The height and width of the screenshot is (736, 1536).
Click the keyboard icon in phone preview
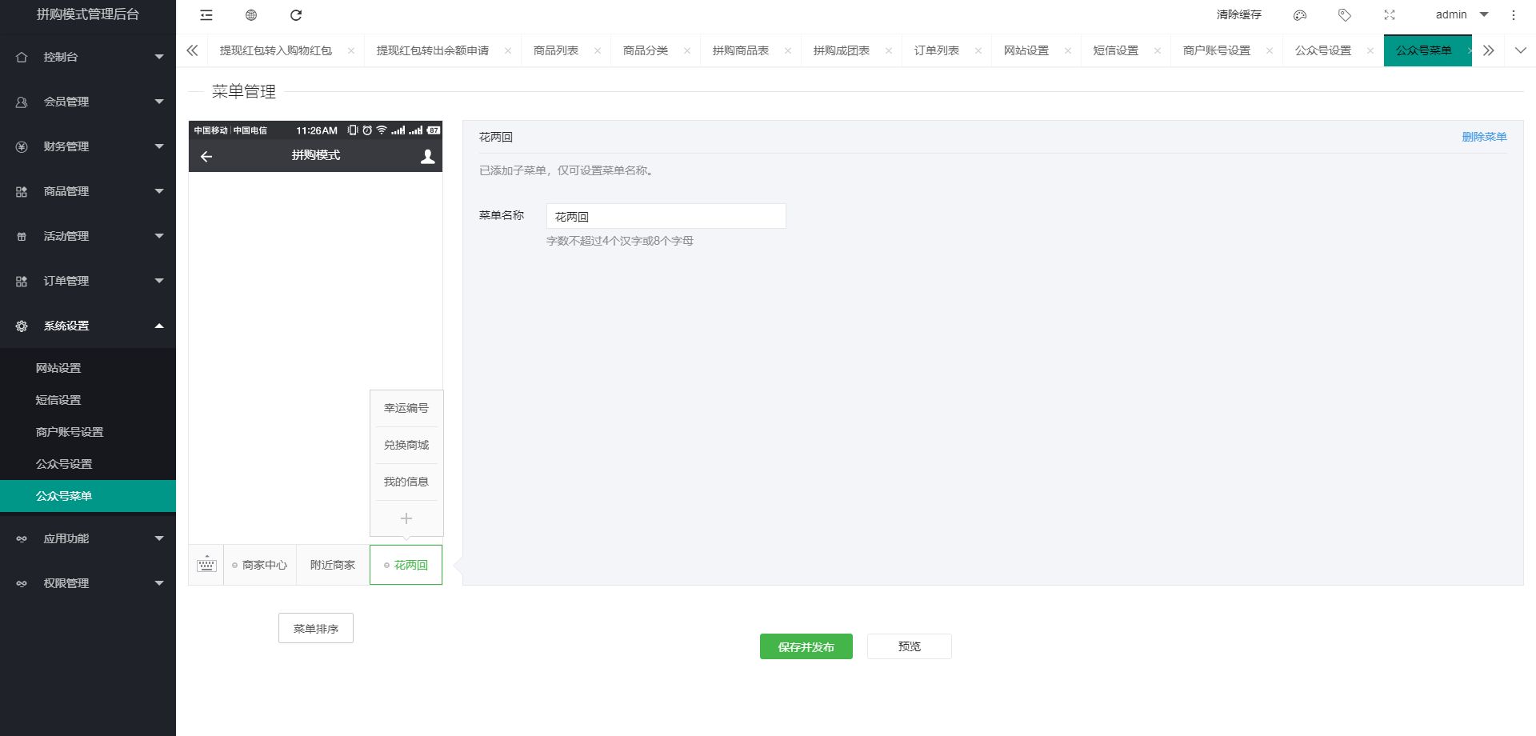tap(206, 565)
